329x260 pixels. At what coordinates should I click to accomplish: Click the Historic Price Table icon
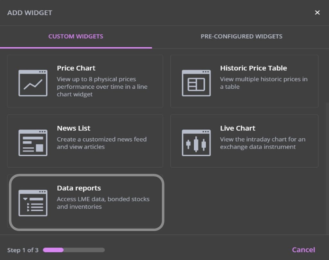click(x=196, y=83)
